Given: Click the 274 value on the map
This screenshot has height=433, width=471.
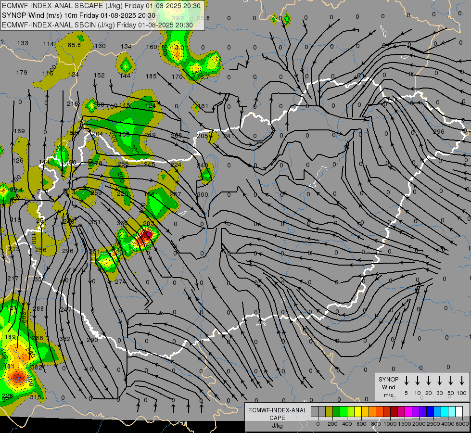Looking at the screenshot, I should pyautogui.click(x=120, y=281).
